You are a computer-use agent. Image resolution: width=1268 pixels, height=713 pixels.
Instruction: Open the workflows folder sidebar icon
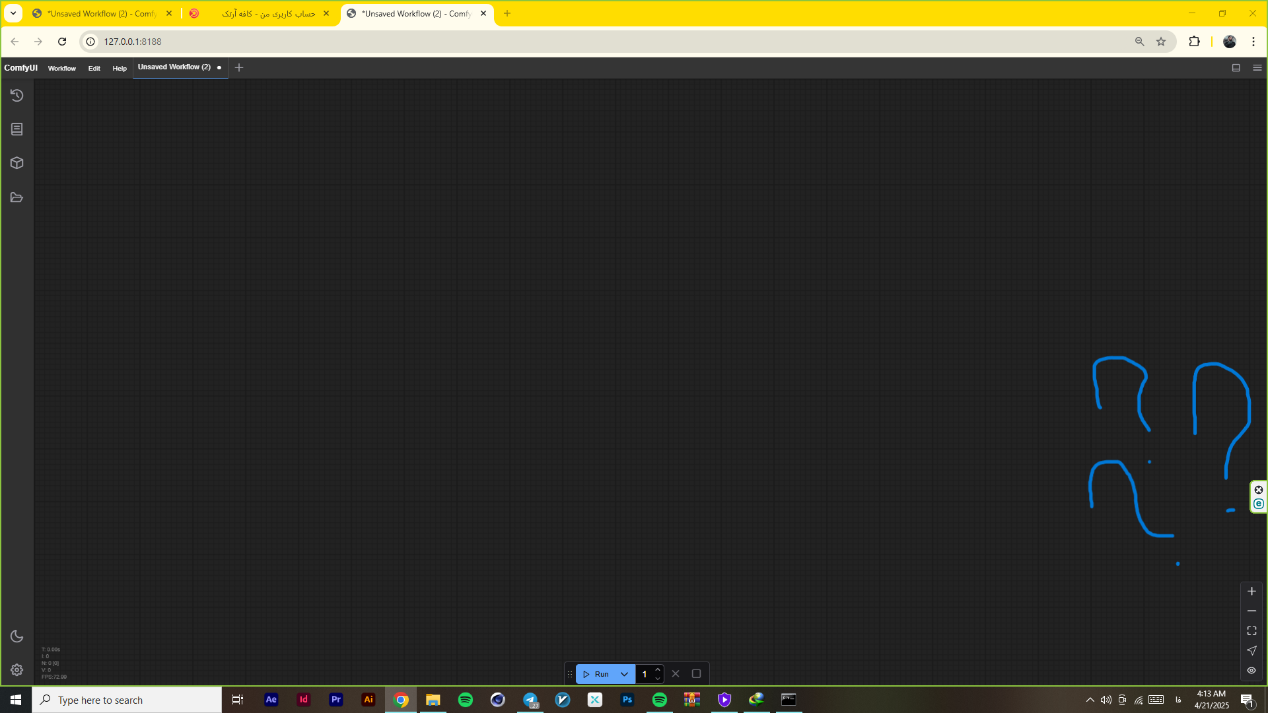tap(17, 197)
